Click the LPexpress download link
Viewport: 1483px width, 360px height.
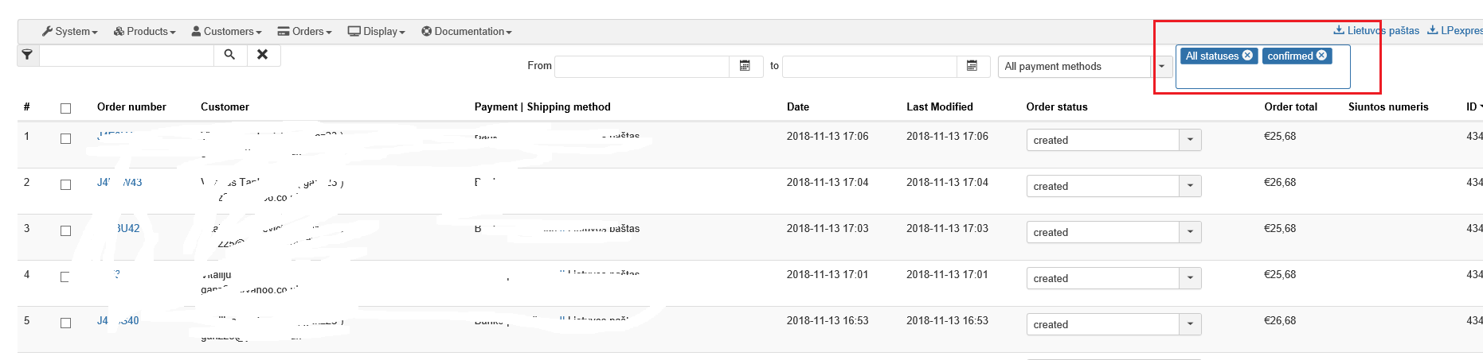(x=1455, y=30)
